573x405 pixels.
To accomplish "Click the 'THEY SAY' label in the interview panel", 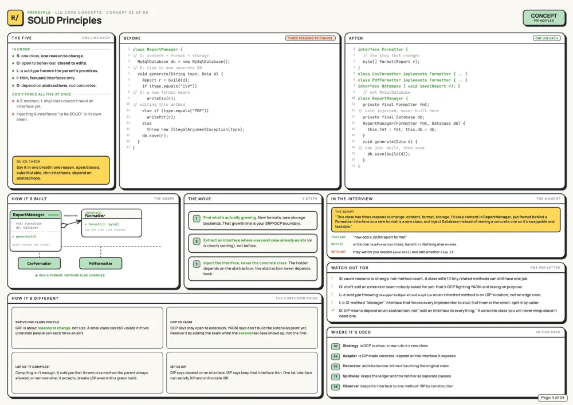I will click(339, 237).
